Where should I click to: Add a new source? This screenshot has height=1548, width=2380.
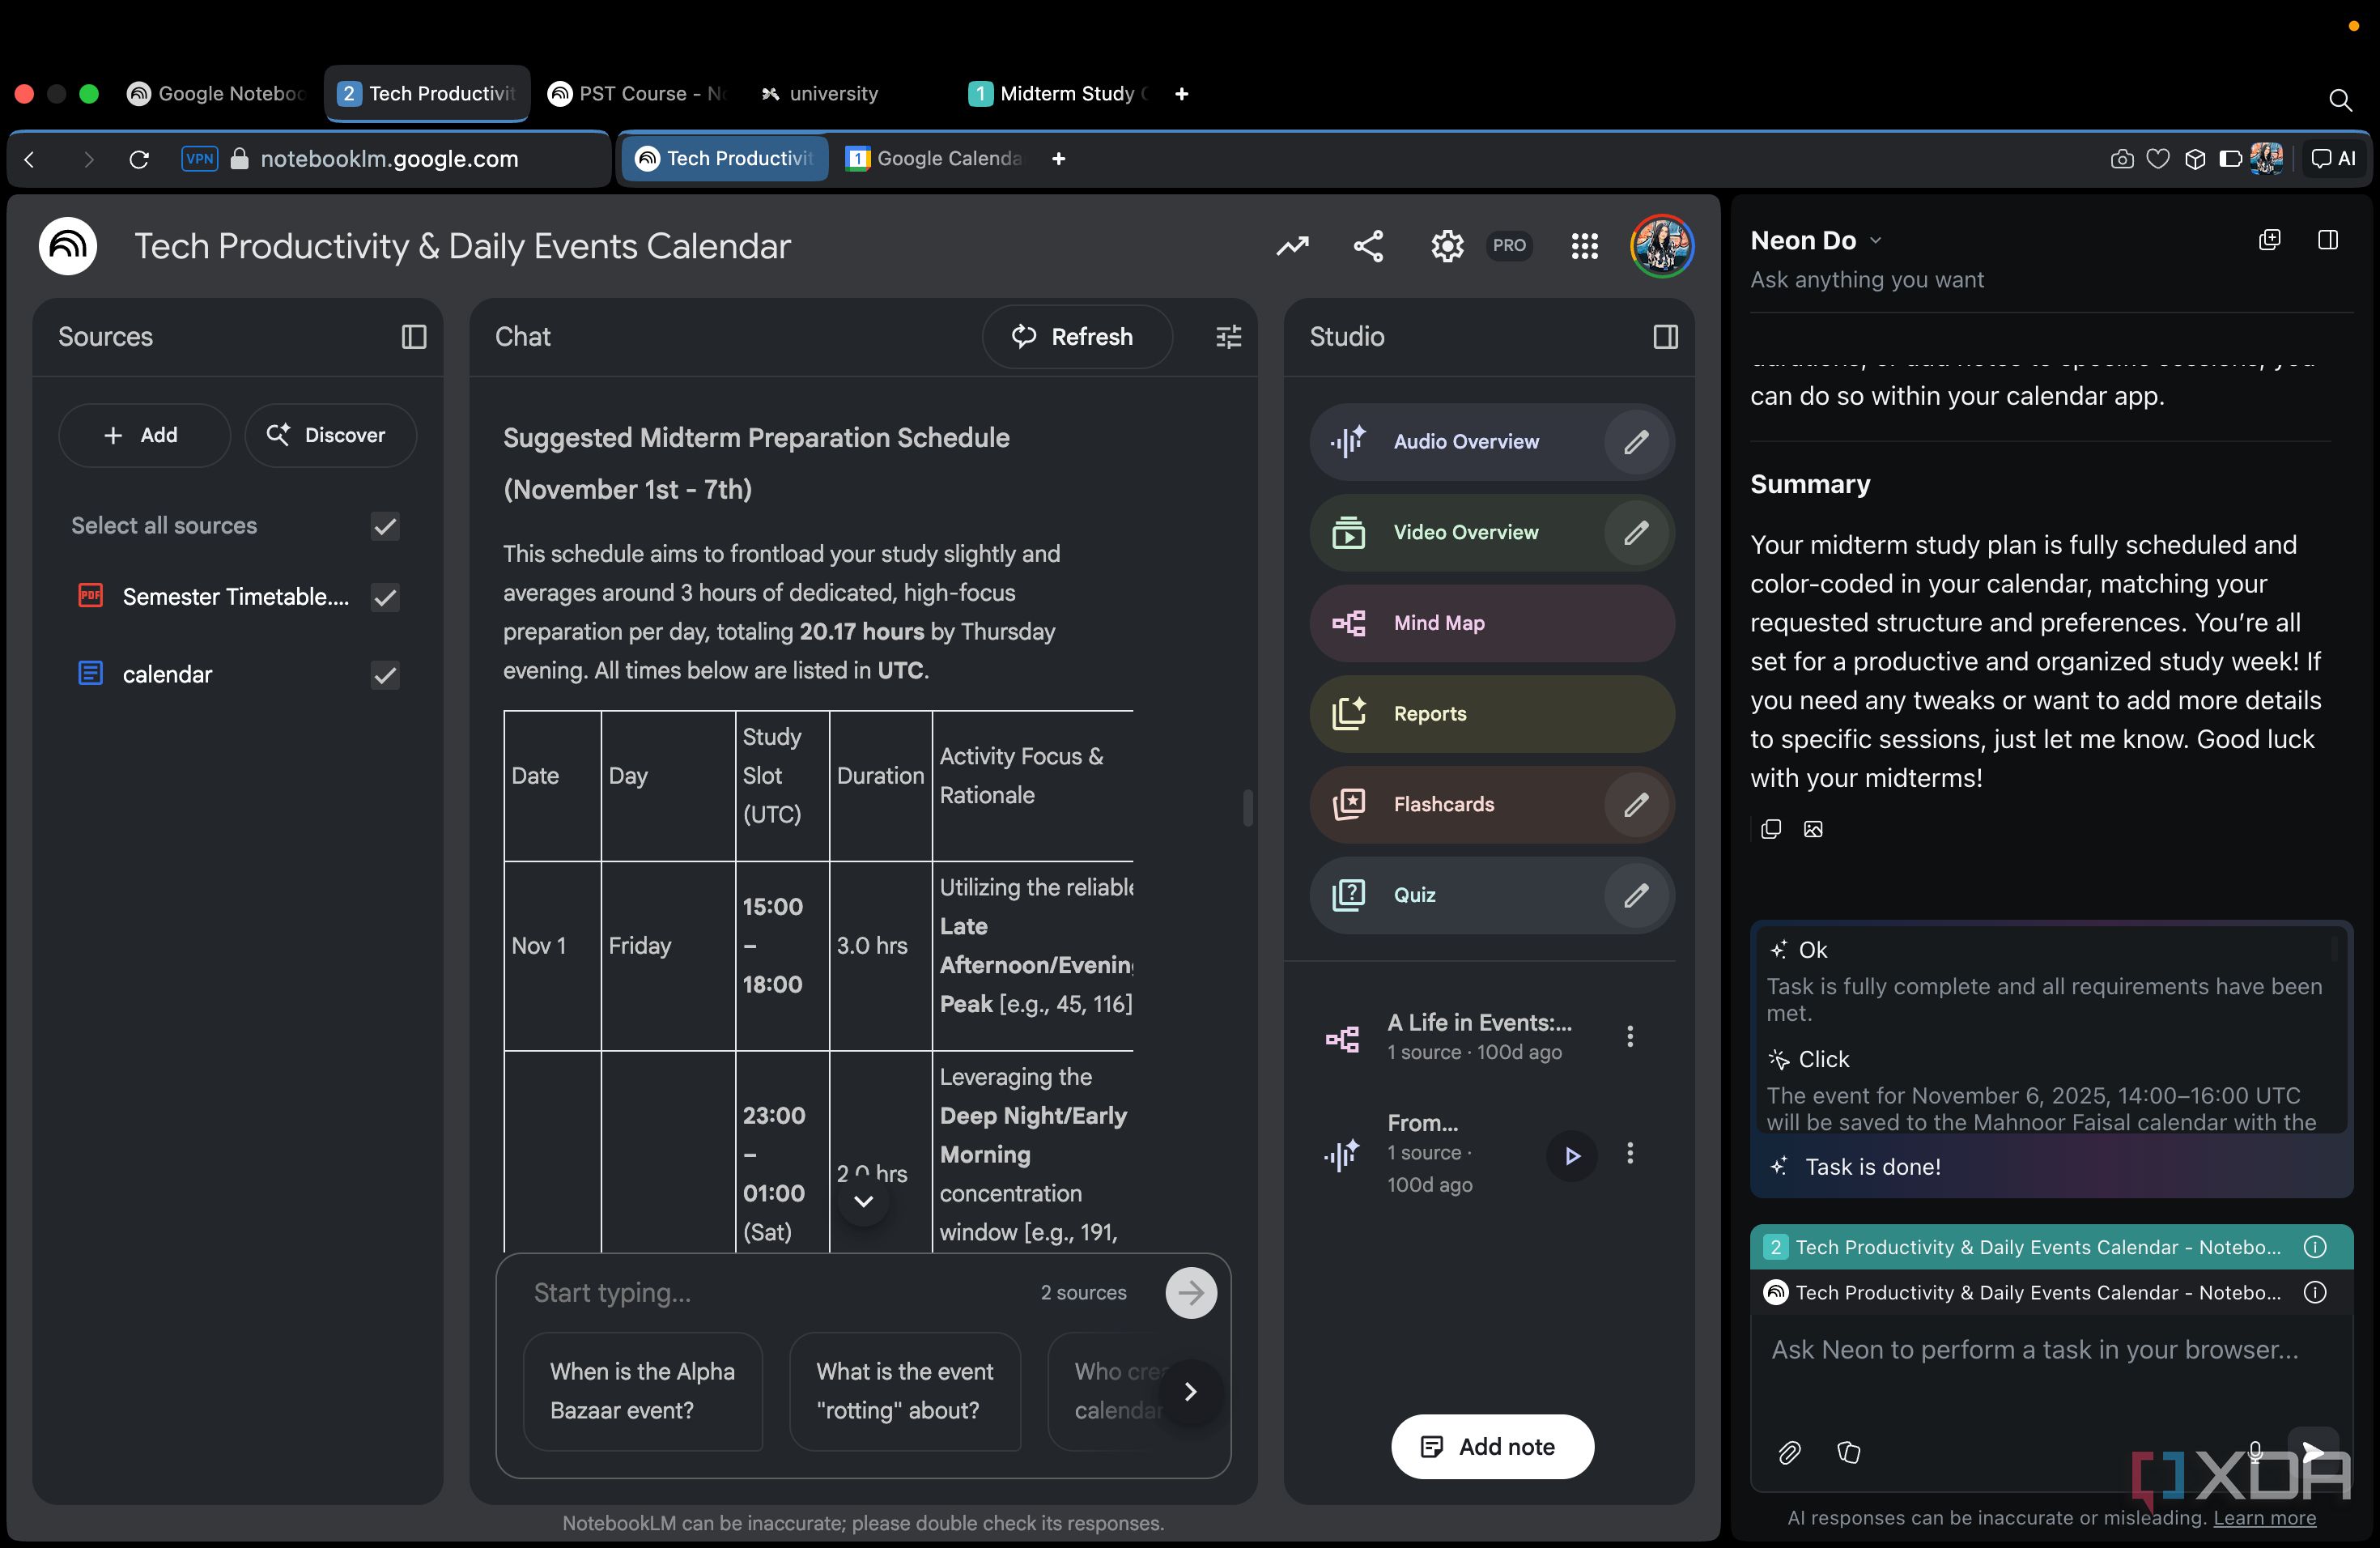[x=143, y=436]
